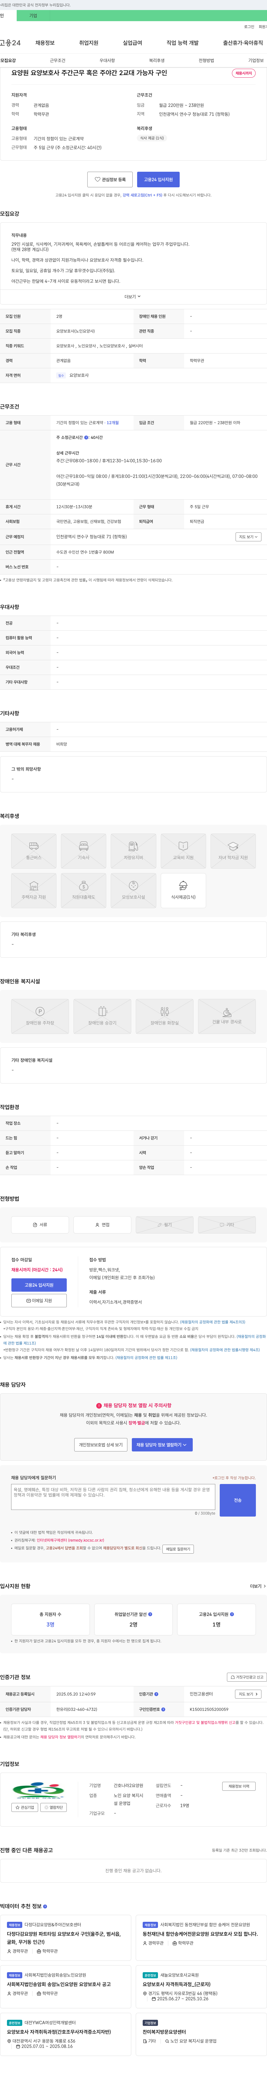
Task: Click the 차량유지비 welfare icon
Action: [133, 851]
